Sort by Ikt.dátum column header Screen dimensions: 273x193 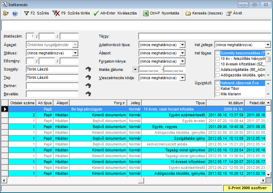click(225, 103)
